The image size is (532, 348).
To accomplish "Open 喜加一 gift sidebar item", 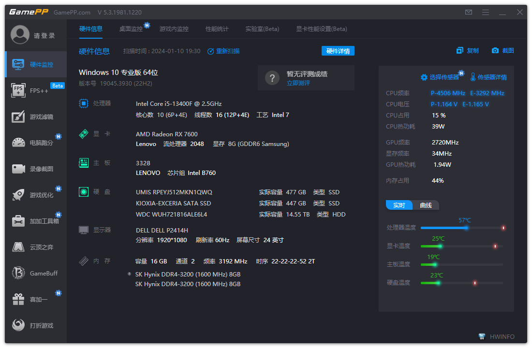I will pos(36,300).
